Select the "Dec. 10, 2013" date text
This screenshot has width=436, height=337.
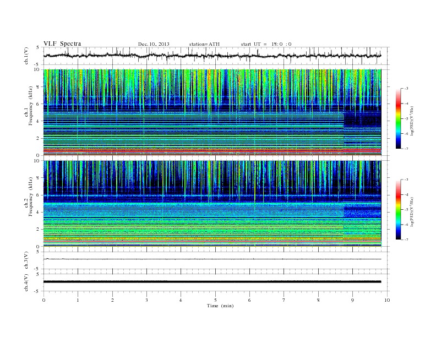pos(154,44)
